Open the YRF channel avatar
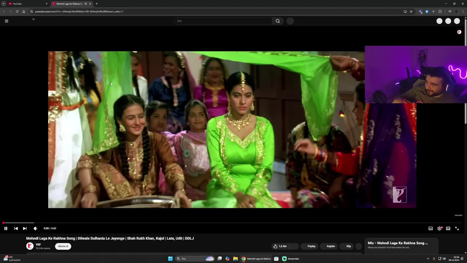 click(30, 246)
